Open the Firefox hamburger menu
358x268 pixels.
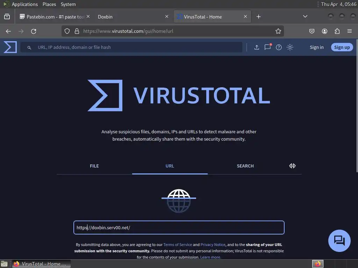pos(350,31)
